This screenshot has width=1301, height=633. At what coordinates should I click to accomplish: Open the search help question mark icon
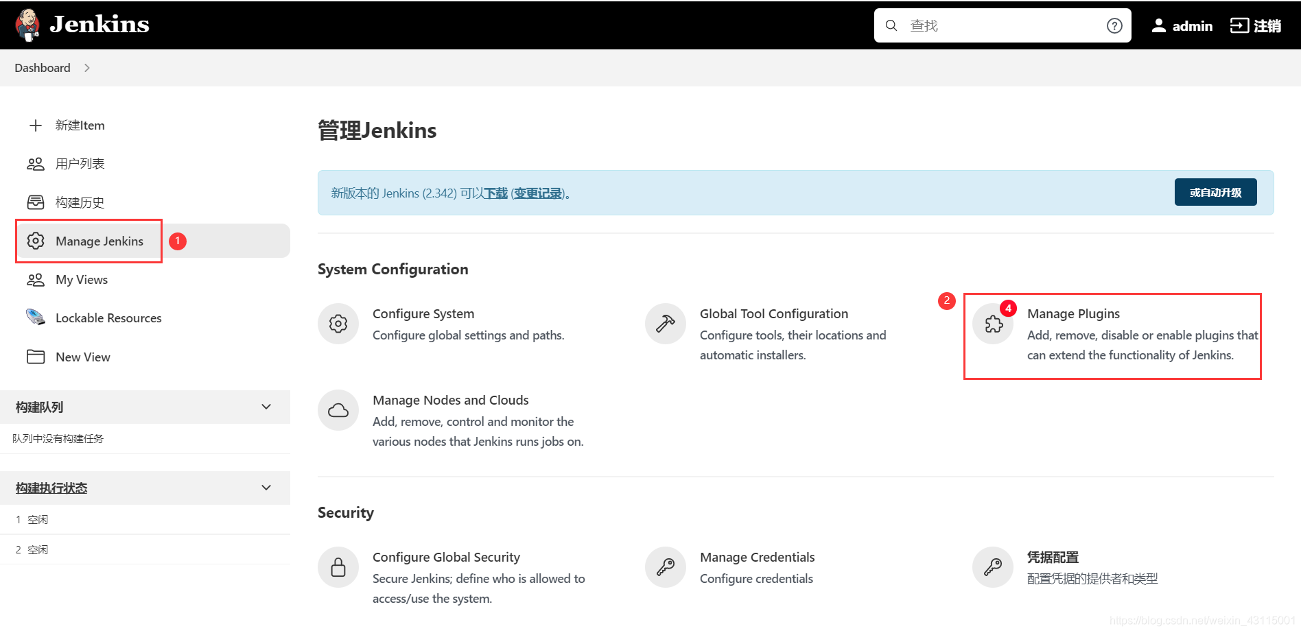pyautogui.click(x=1114, y=25)
